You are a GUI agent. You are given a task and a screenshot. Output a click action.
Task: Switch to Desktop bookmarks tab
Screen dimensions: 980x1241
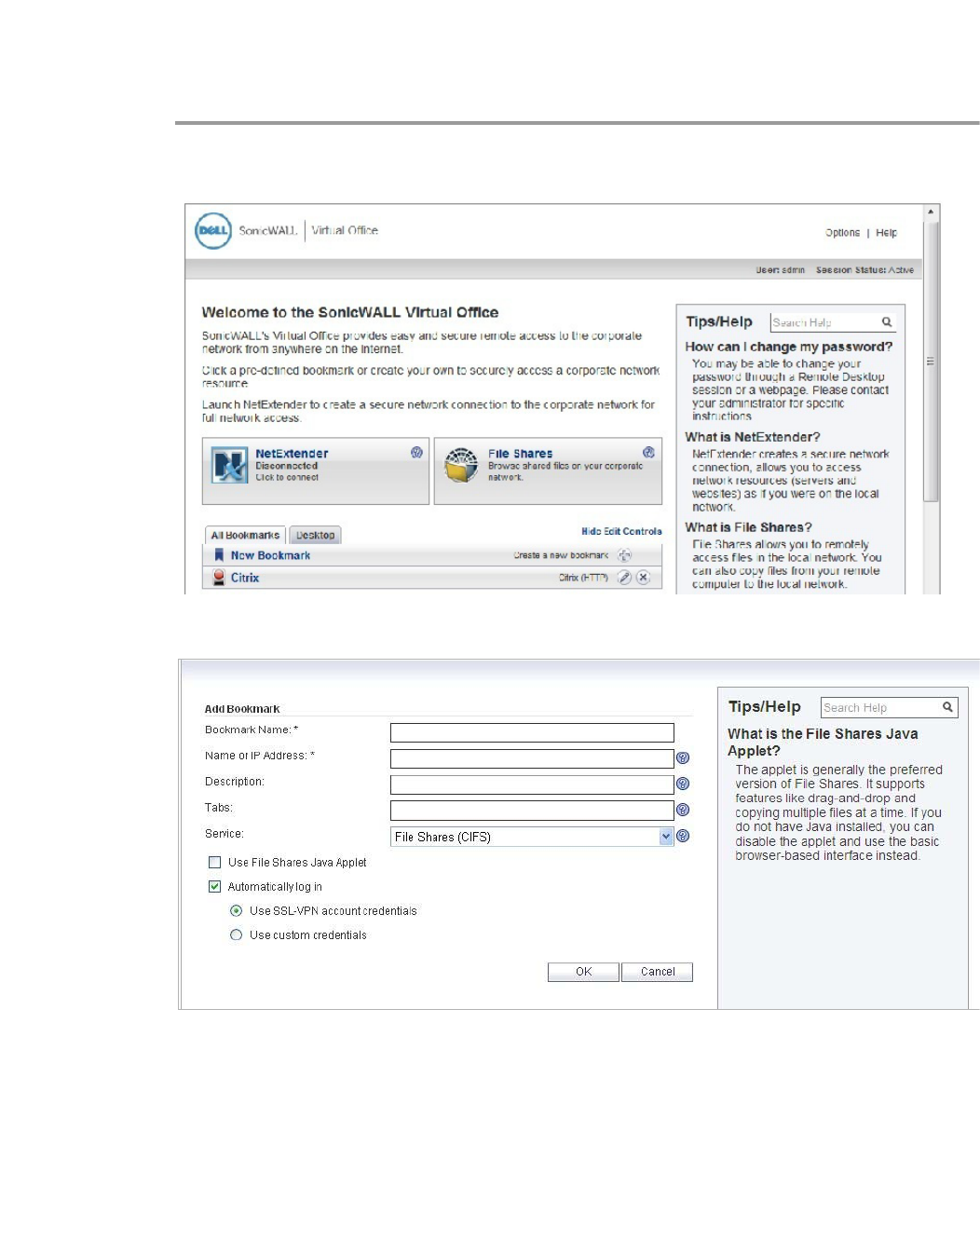(315, 536)
